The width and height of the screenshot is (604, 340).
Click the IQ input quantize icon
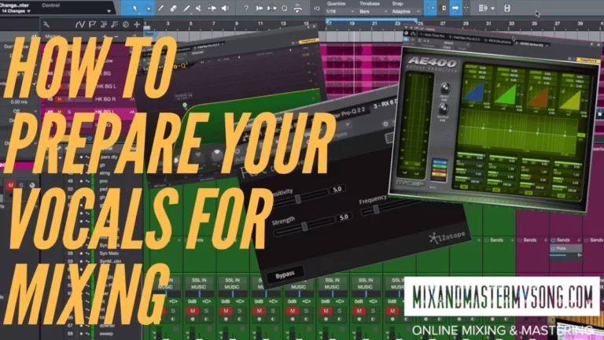[317, 8]
